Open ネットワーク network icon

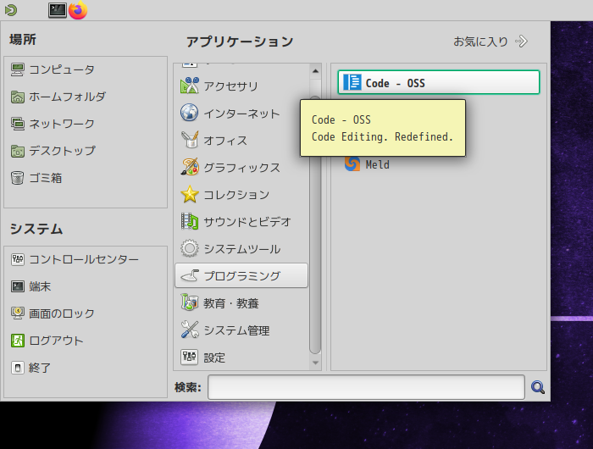[18, 124]
